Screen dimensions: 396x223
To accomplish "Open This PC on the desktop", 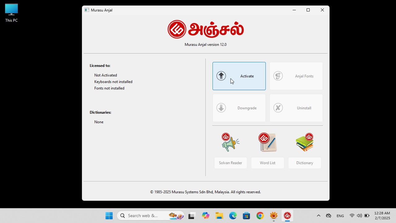I will coord(11,12).
